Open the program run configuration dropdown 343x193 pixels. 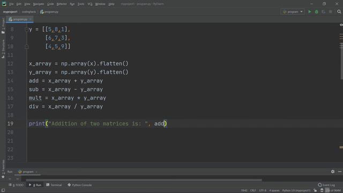[293, 12]
